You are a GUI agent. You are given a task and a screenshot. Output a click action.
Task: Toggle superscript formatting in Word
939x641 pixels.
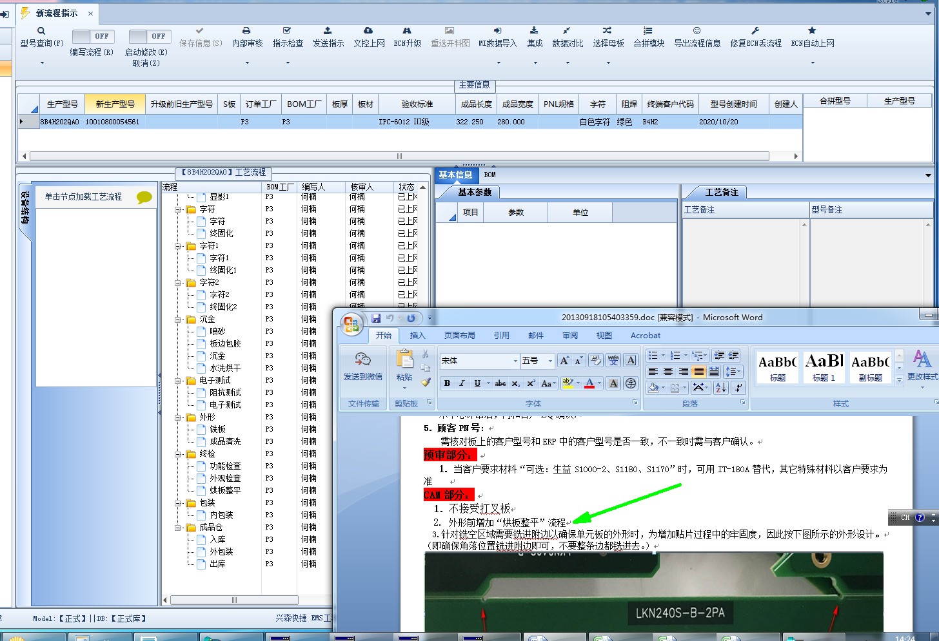531,383
